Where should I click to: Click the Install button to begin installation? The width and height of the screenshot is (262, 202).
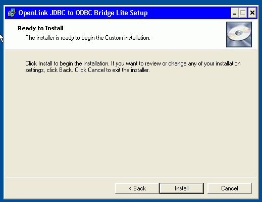tap(182, 188)
